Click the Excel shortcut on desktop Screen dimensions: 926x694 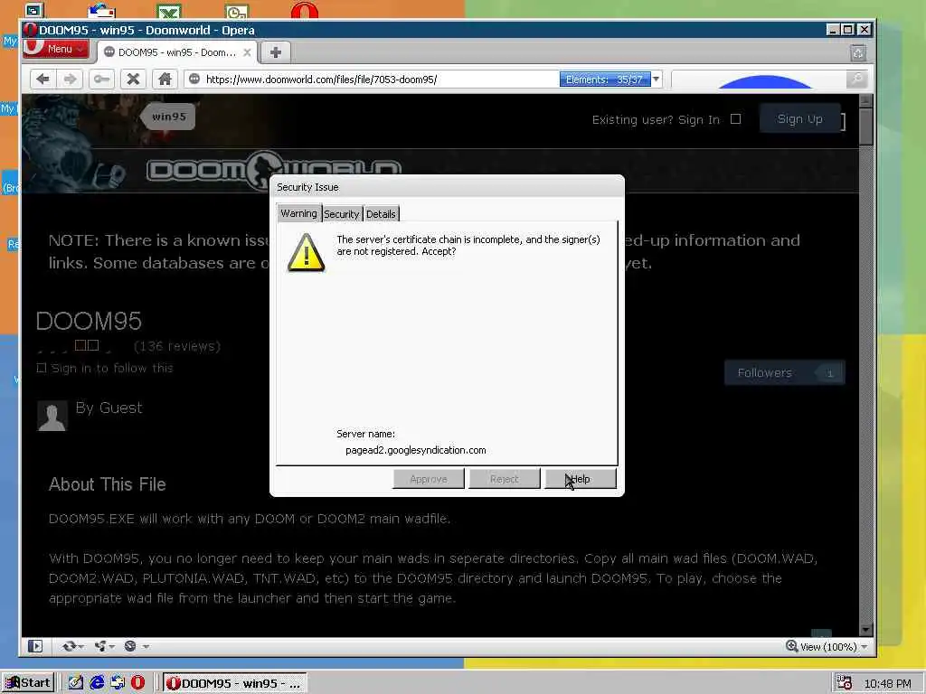click(169, 11)
